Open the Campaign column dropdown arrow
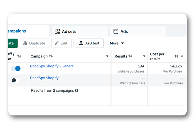The width and height of the screenshot is (195, 129). tap(107, 56)
